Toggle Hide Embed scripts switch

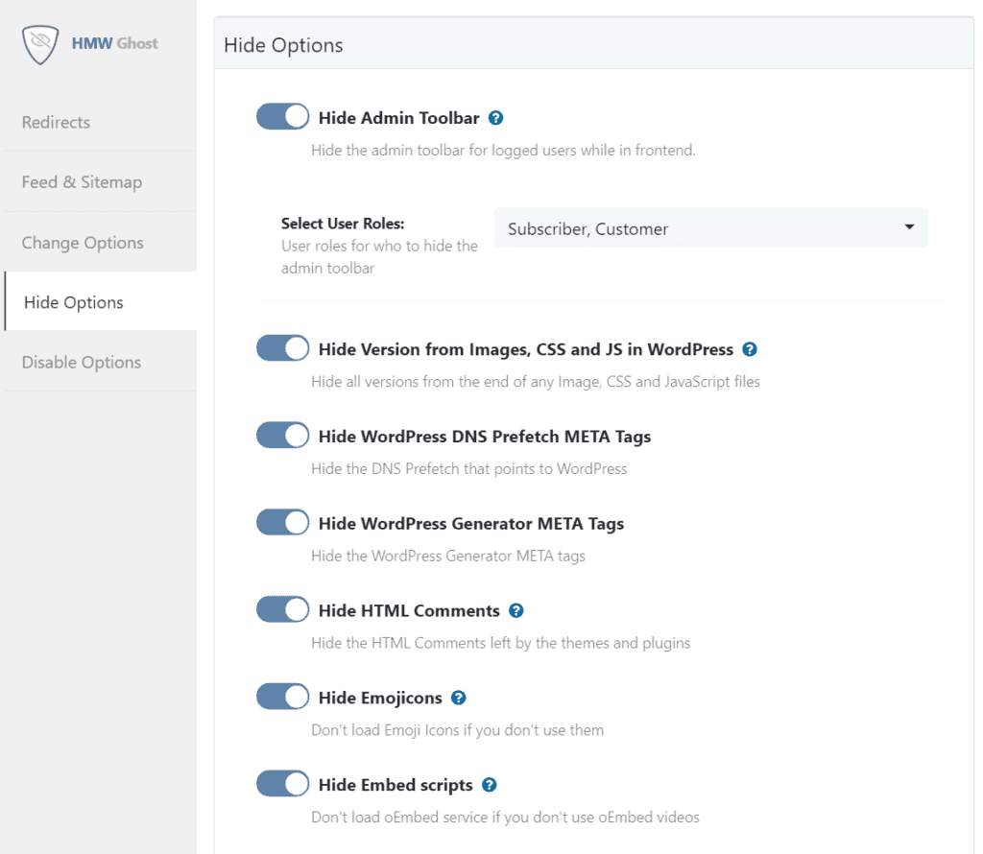click(x=282, y=784)
